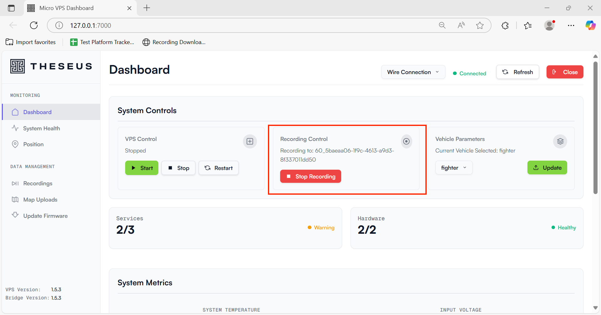Click the Recording Control record icon
601x315 pixels.
[406, 142]
